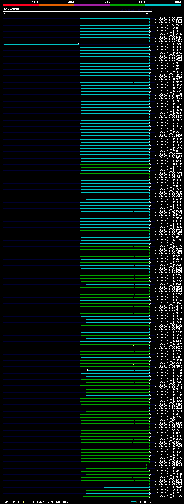Click the orange ~40% identity legend segment

tap(56, 5)
